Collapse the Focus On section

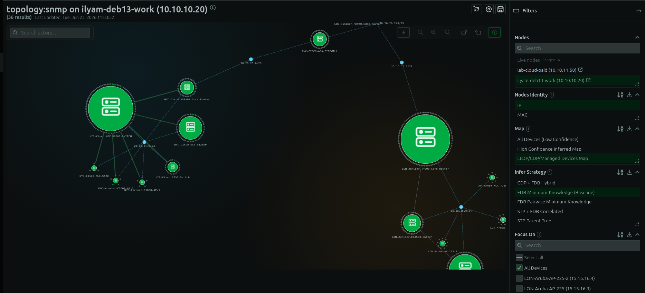coord(637,234)
